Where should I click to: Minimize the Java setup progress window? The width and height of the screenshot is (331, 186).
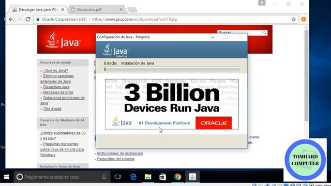[x=213, y=37]
